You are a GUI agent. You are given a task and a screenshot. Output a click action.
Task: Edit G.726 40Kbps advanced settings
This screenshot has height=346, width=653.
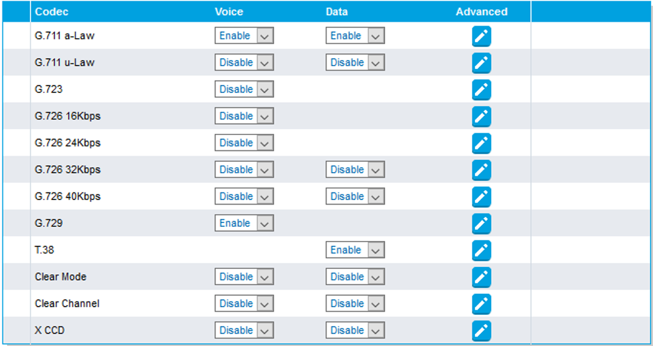pos(481,197)
